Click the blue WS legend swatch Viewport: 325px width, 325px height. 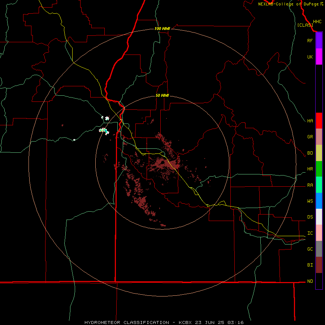tap(319, 201)
